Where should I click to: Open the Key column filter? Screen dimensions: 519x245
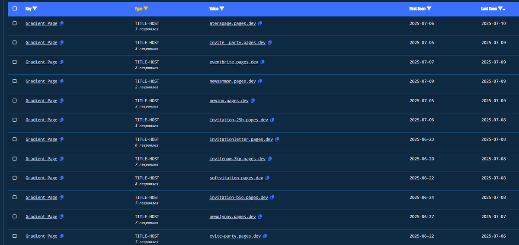[x=35, y=9]
